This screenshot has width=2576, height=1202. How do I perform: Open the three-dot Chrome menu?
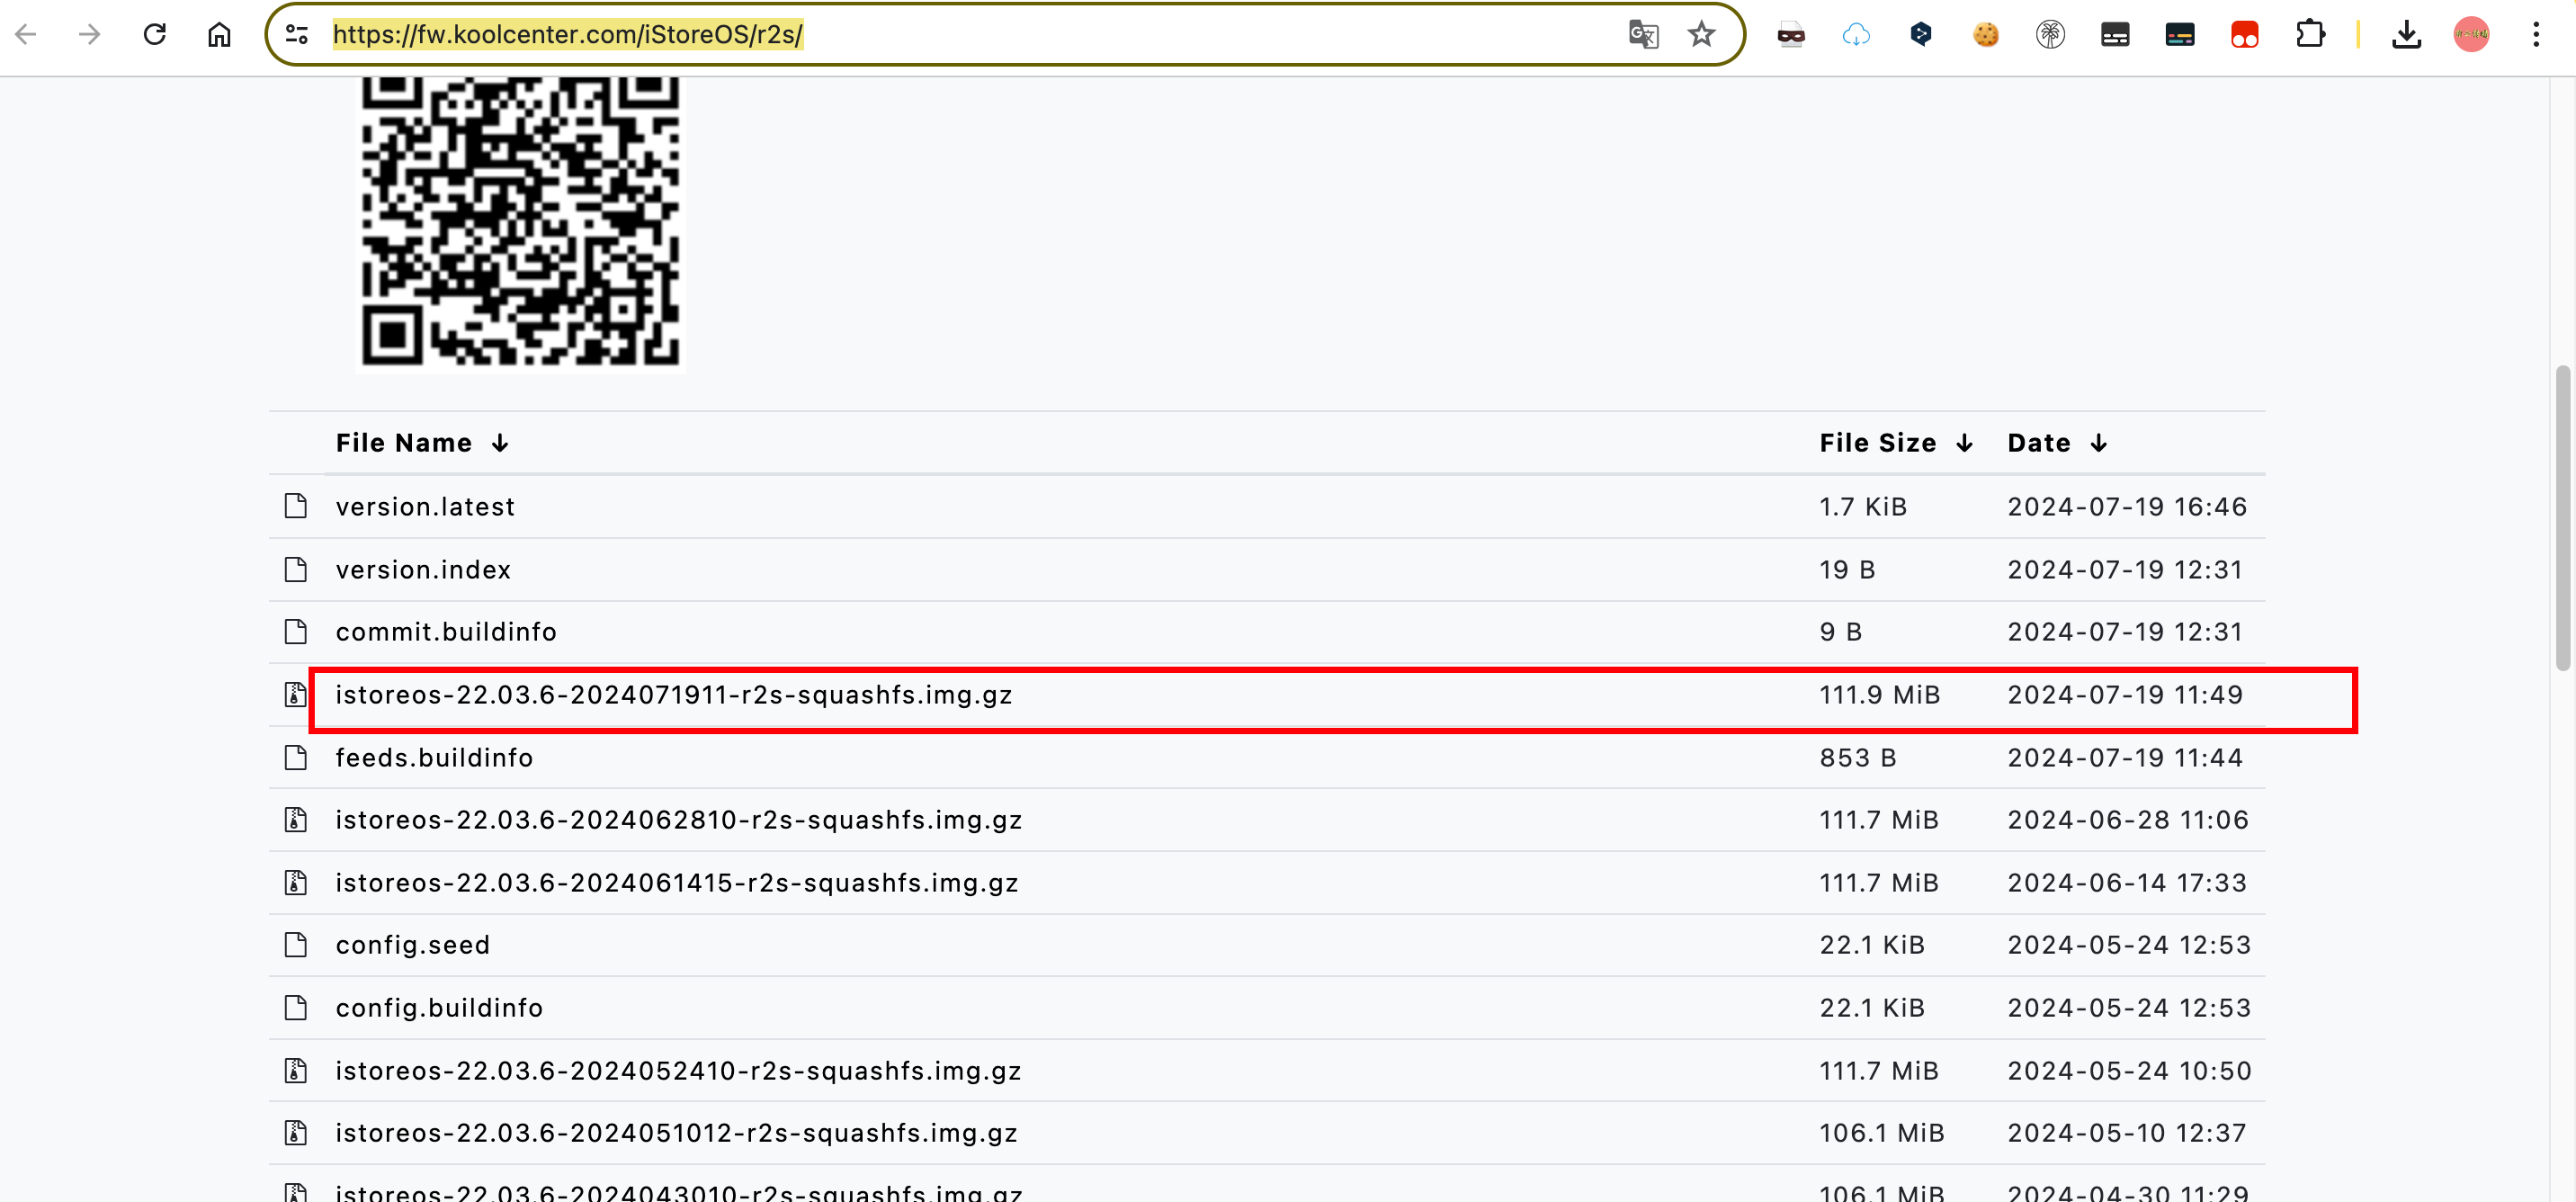[x=2536, y=34]
